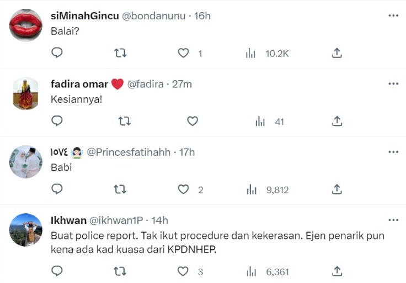
Task: Click siMinahGincu's red lips avatar
Action: (26, 25)
